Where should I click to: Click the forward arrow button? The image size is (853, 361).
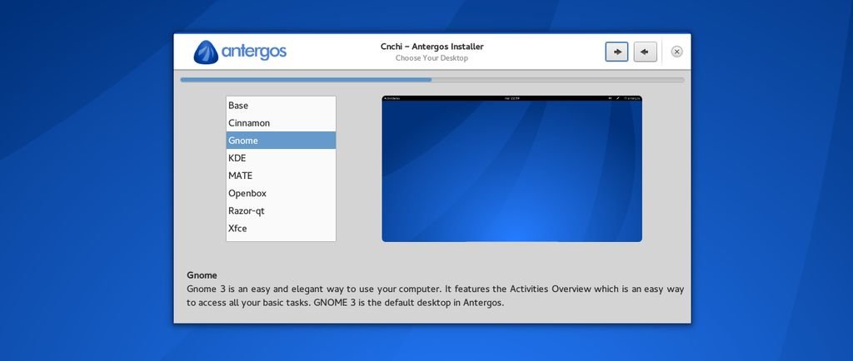coord(616,52)
